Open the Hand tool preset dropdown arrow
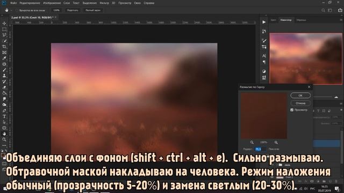This screenshot has height=193, width=344. [11, 10]
